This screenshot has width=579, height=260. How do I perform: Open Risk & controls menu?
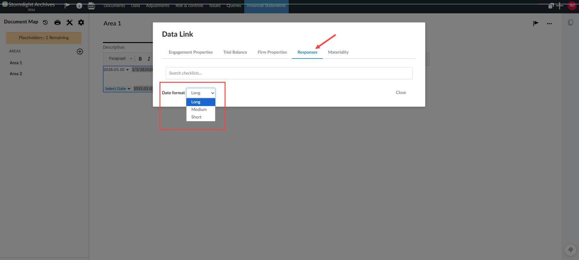coord(189,6)
